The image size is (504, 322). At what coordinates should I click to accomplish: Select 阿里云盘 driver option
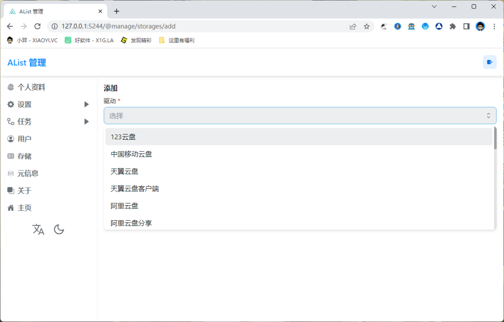coord(299,206)
